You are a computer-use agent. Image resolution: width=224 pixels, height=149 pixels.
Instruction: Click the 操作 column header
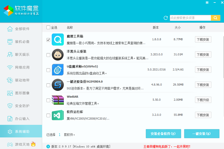[x=202, y=27]
